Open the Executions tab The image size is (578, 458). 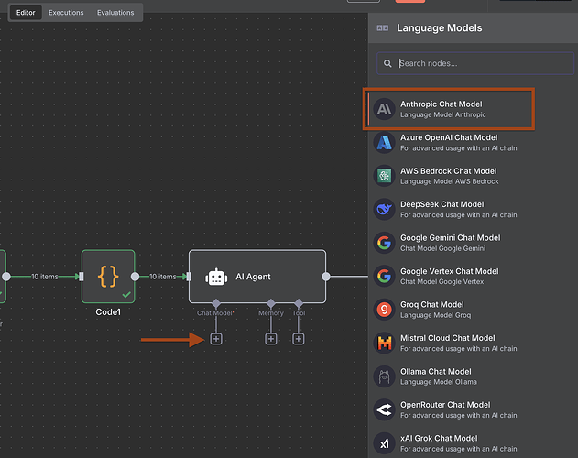point(66,13)
